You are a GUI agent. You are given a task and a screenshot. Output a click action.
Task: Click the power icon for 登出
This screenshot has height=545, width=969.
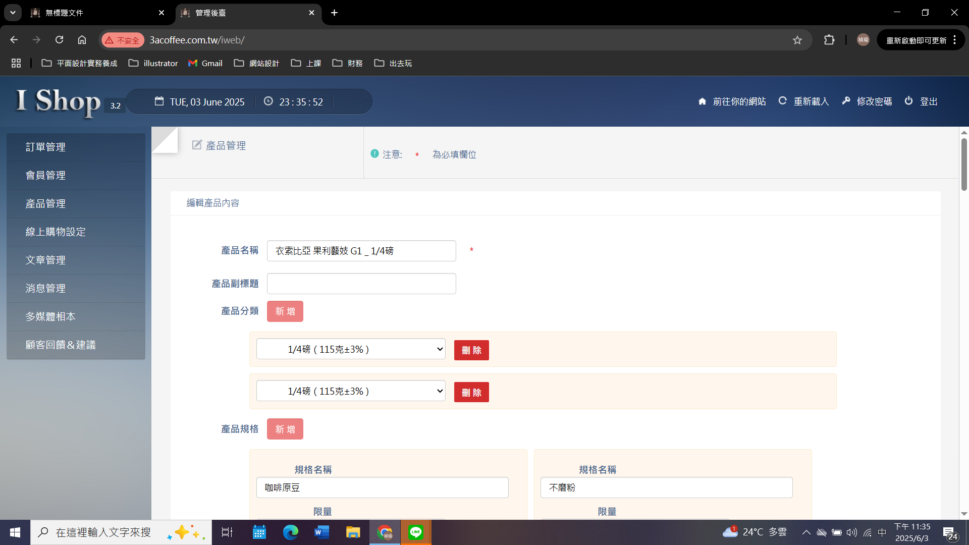(908, 101)
